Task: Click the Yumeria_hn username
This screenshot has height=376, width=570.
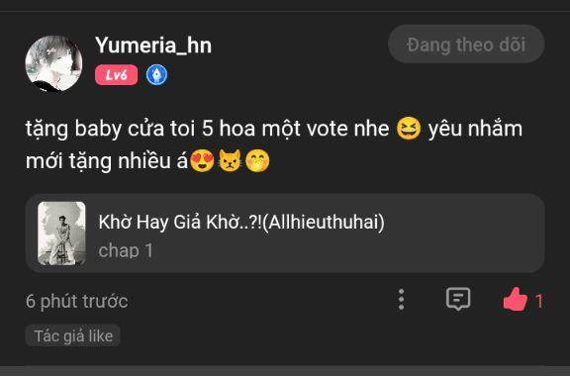Action: [153, 46]
